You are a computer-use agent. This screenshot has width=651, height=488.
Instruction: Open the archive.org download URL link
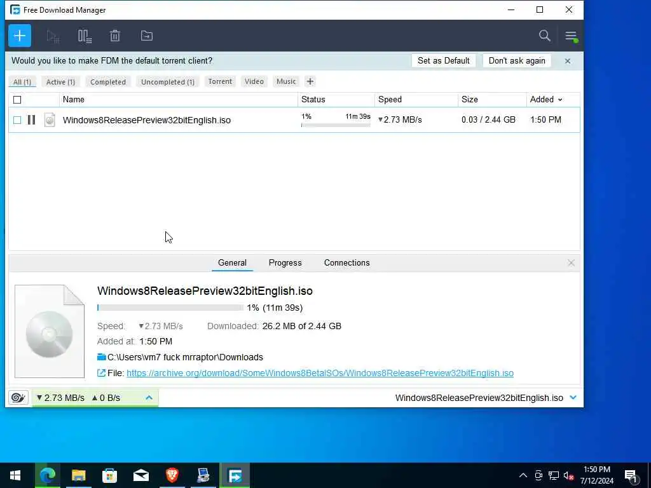(x=320, y=373)
